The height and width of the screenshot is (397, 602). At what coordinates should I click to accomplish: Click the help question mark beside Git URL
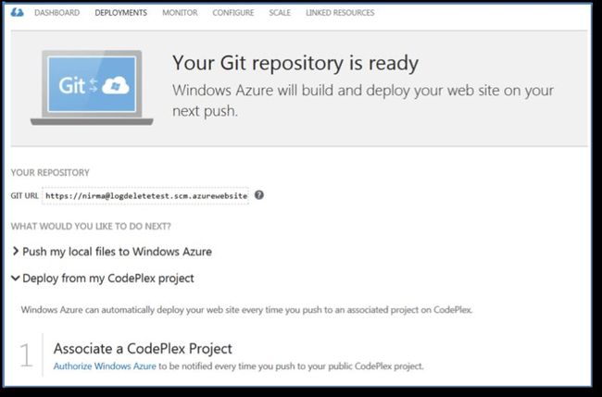(x=259, y=195)
